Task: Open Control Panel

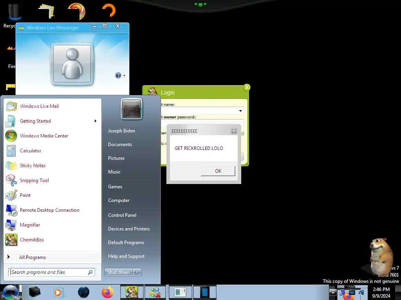Action: click(122, 215)
